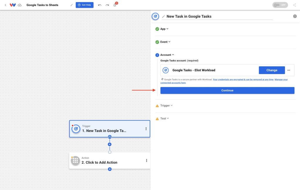Image resolution: width=300 pixels, height=190 pixels.
Task: Click the grid app icon on the Action node
Action: coord(75,161)
